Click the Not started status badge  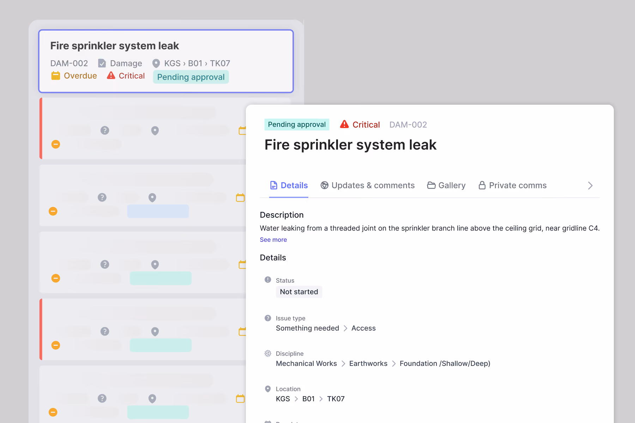point(299,292)
